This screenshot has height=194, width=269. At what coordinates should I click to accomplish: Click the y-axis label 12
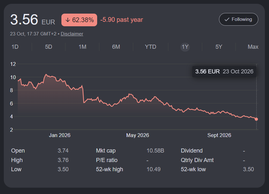pyautogui.click(x=13, y=64)
